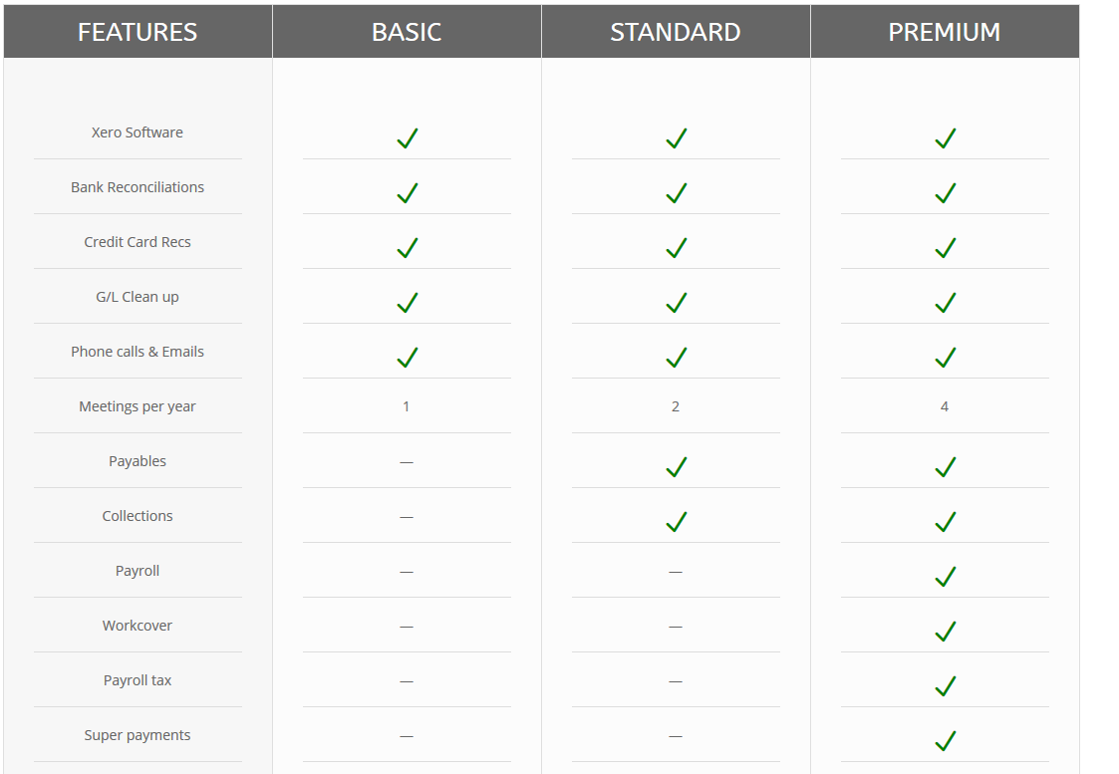
Task: Click Premium meetings per year value 4
Action: [x=945, y=406]
